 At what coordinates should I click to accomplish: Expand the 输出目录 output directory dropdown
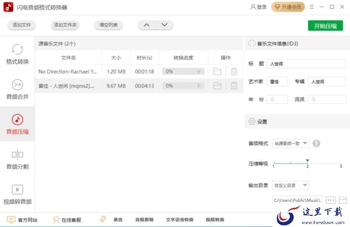pos(290,185)
